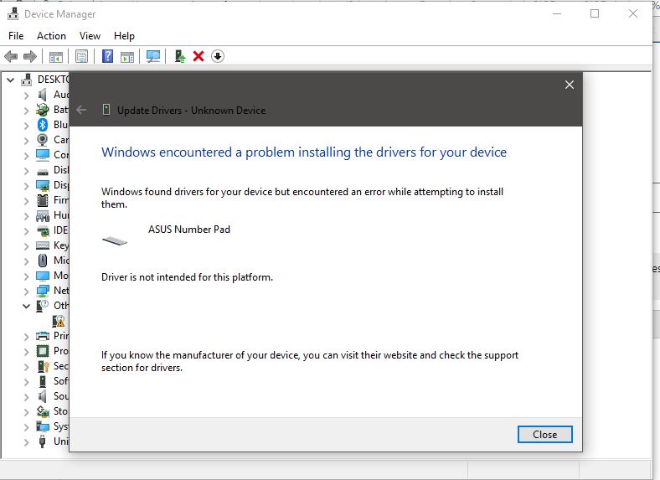Select the Software devices icon
Screen dimensions: 660x480
click(x=43, y=381)
